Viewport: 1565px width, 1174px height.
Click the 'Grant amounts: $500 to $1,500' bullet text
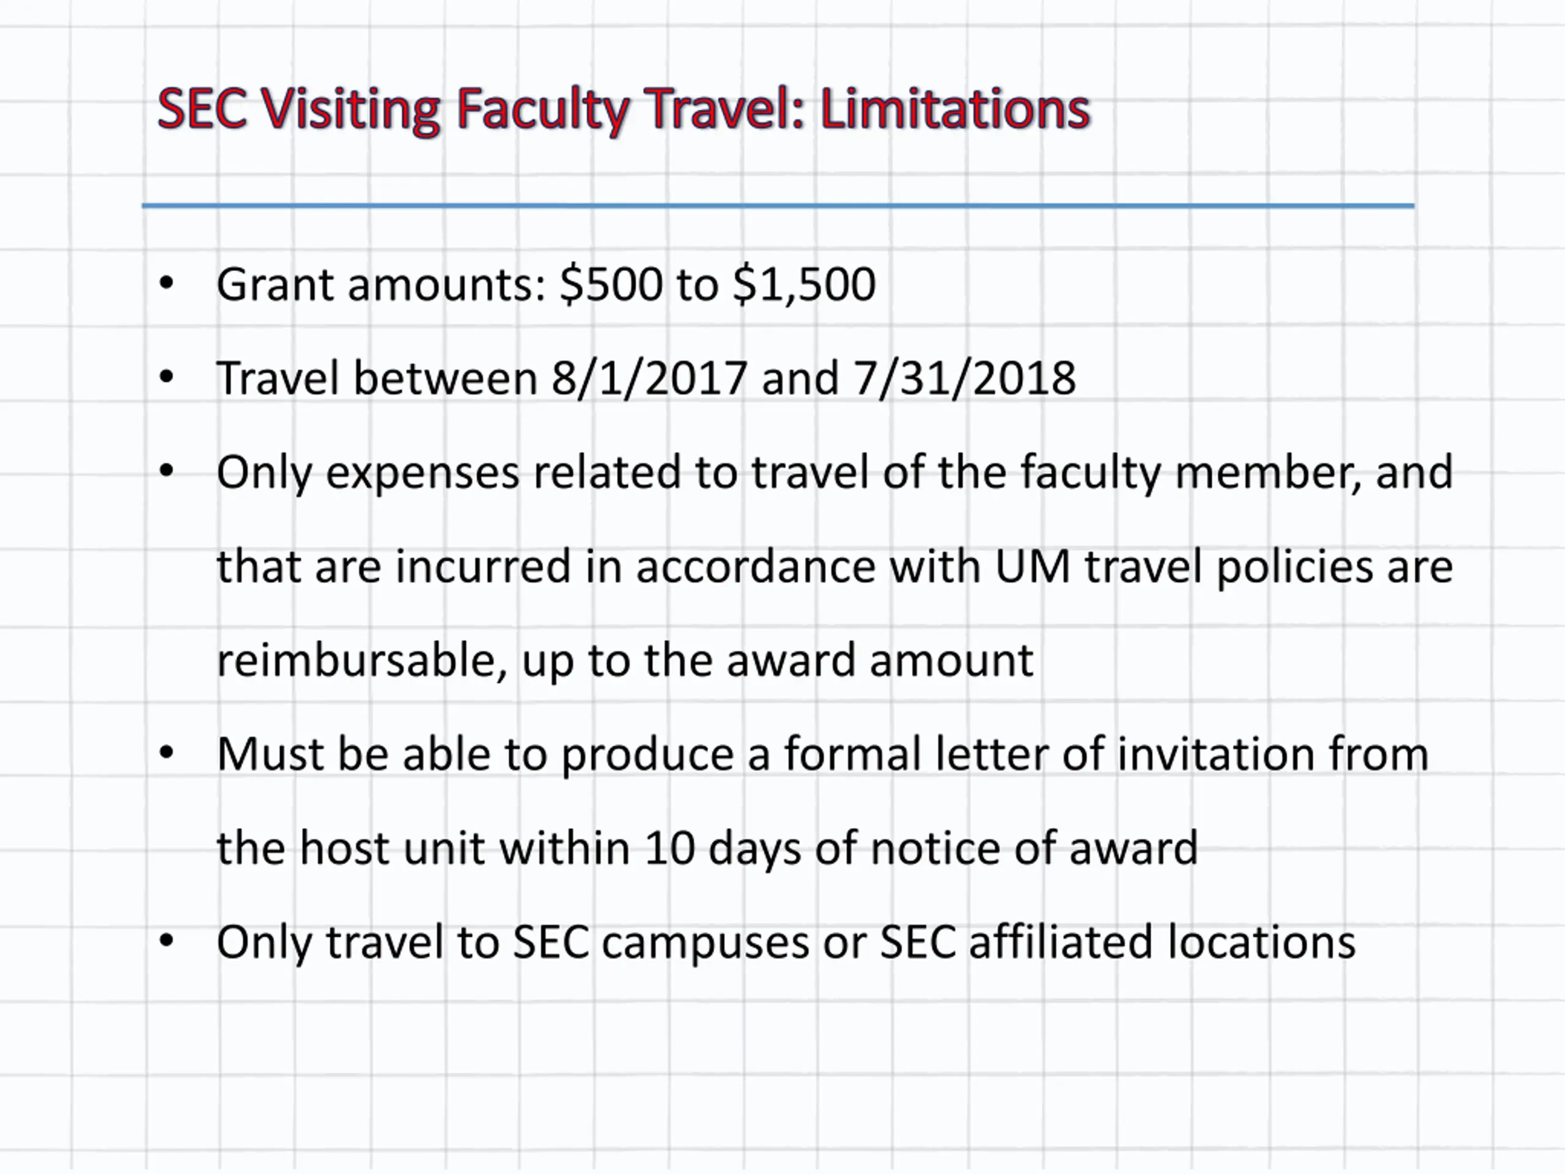point(545,284)
